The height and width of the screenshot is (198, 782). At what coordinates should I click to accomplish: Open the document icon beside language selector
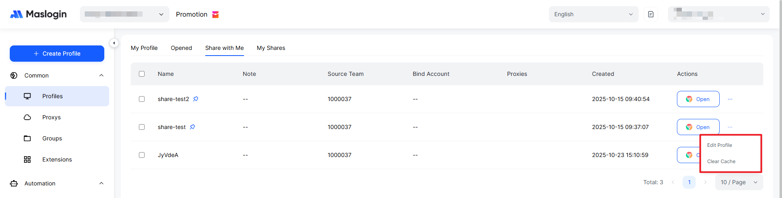651,14
